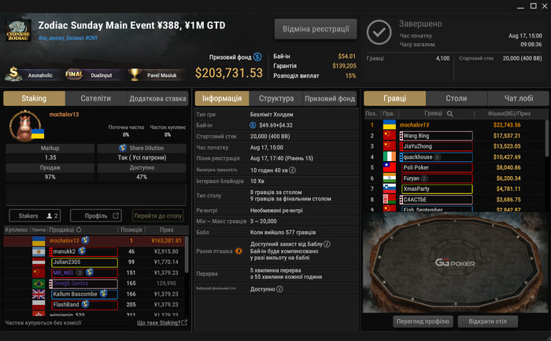Image resolution: width=551 pixels, height=341 pixels.
Task: Click the Відміна реєстрації button
Action: click(x=316, y=29)
